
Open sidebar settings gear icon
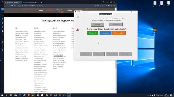[x=2, y=50]
